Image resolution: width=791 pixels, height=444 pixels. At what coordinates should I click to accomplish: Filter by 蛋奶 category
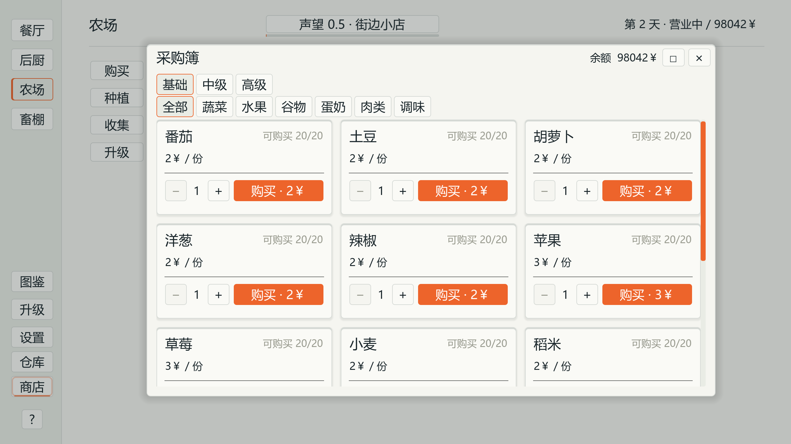333,107
